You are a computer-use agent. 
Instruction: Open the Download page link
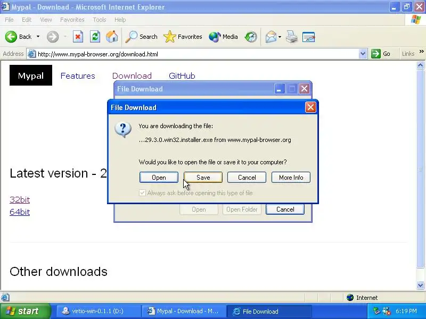(x=132, y=75)
